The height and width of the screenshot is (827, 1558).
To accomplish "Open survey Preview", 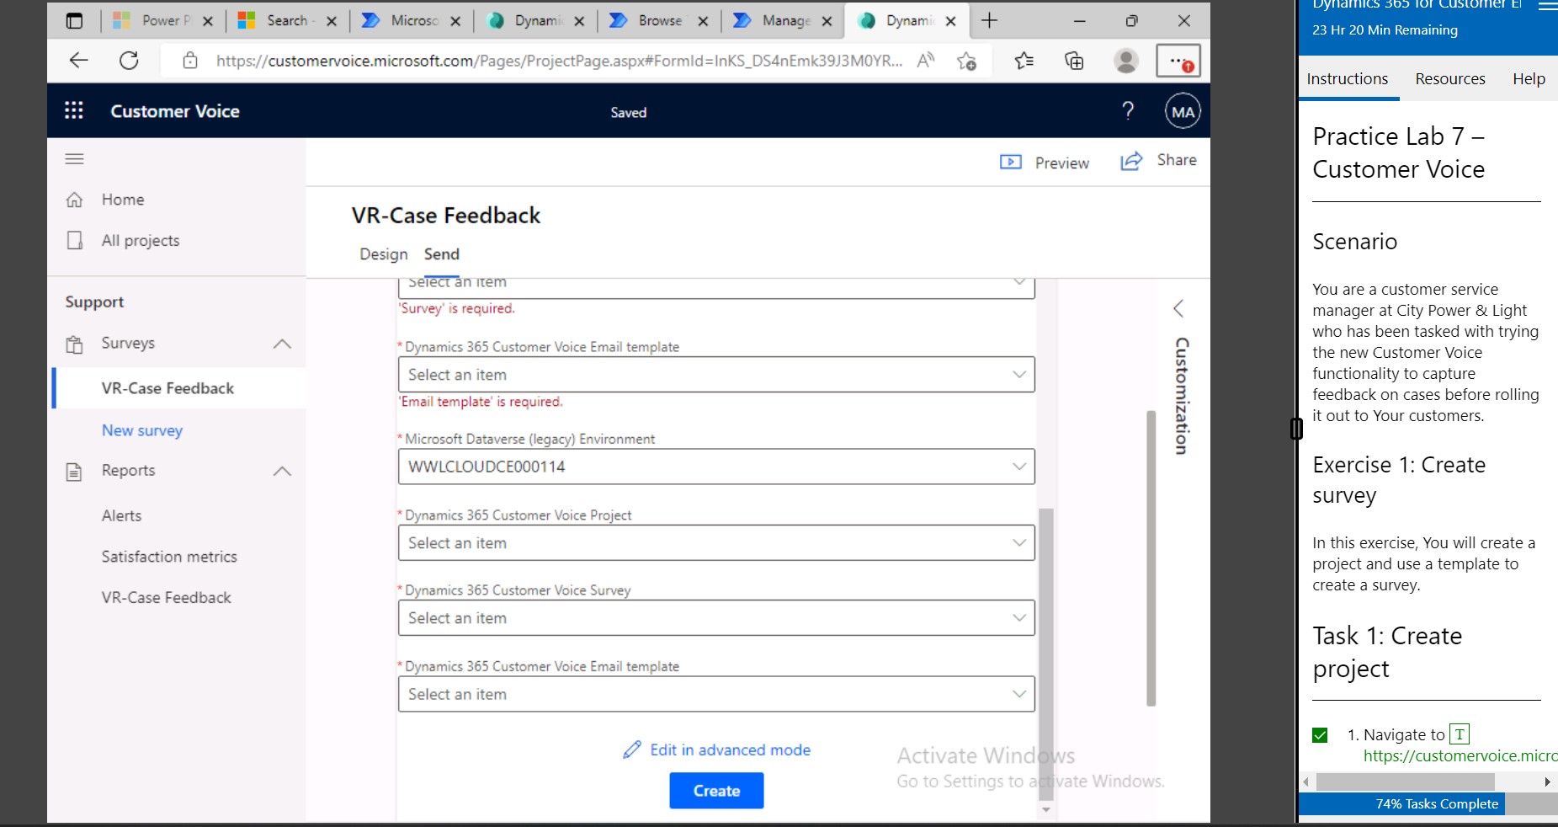I will click(1045, 162).
